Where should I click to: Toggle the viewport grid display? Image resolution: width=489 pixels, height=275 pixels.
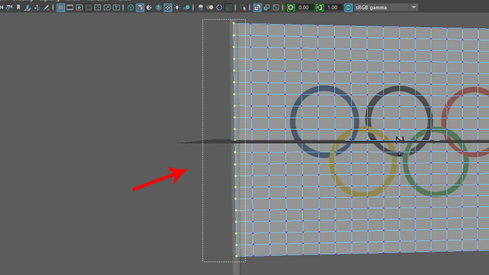click(x=61, y=8)
